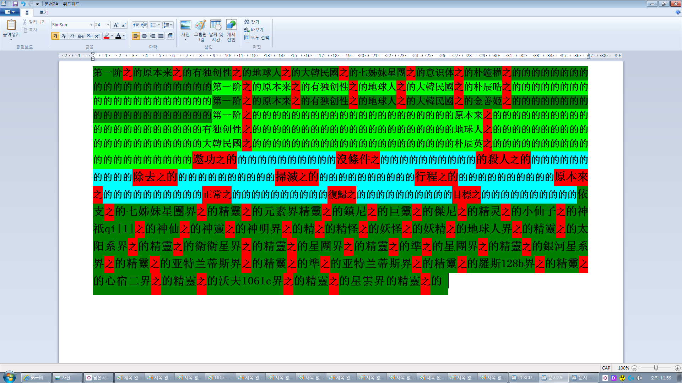Save the document from the quick access toolbar
The height and width of the screenshot is (383, 682).
click(15, 4)
